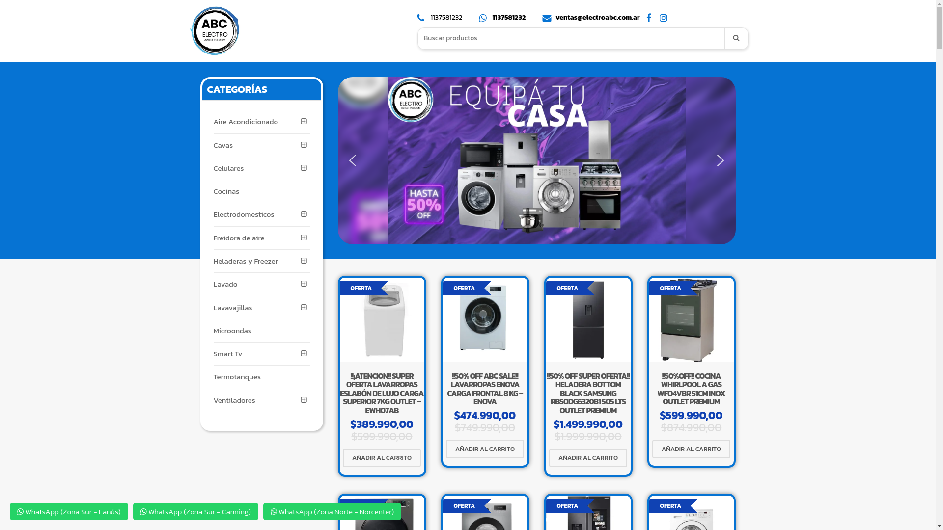Open Cocinas category
Image resolution: width=943 pixels, height=530 pixels.
coord(226,191)
